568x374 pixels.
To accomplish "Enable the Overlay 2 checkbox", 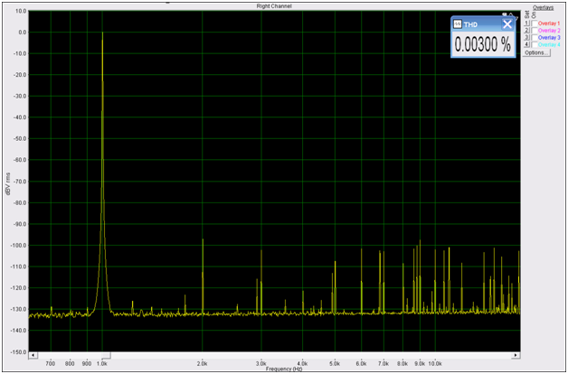I will 535,31.
